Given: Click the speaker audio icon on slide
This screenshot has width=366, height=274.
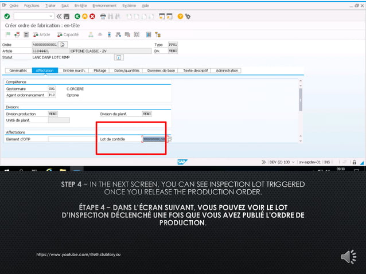Looking at the screenshot, I should (349, 257).
